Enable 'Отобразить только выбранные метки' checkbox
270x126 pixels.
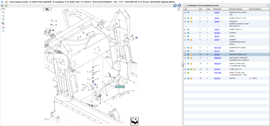point(186,5)
